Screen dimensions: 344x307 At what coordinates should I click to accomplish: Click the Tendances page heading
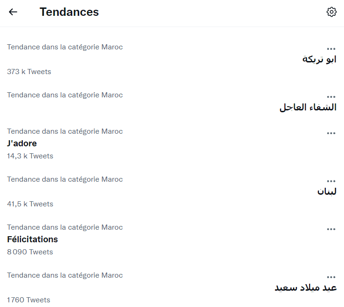(69, 12)
